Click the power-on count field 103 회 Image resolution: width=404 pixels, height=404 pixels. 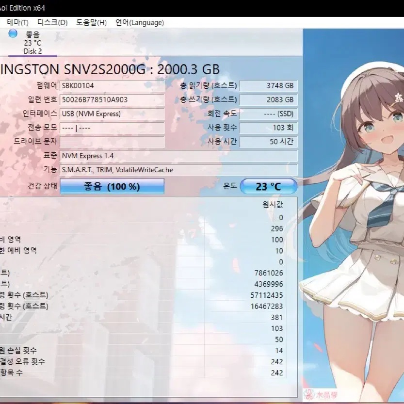coord(269,128)
